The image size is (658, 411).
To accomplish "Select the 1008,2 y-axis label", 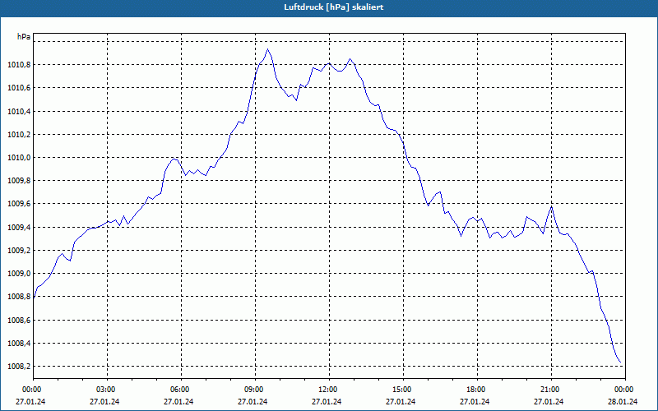I will click(x=18, y=367).
